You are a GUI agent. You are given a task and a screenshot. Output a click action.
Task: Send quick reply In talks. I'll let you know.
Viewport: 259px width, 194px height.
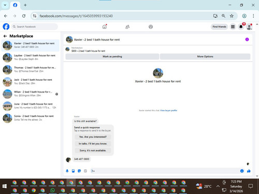coord(93,144)
